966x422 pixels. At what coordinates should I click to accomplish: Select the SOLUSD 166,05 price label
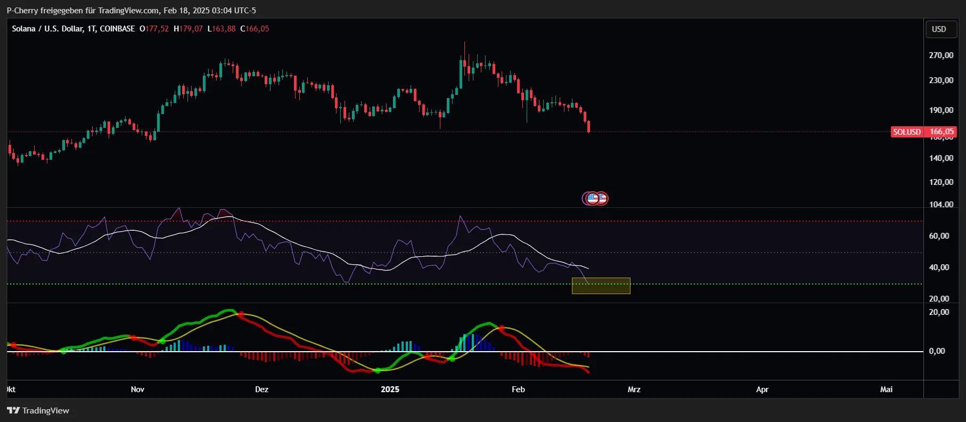point(923,132)
